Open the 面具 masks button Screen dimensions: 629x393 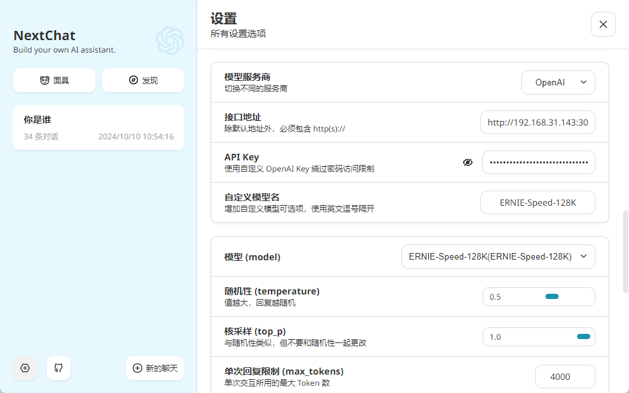(x=54, y=80)
